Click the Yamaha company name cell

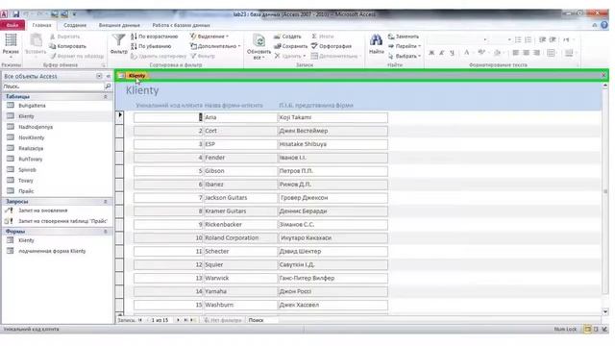coord(240,291)
